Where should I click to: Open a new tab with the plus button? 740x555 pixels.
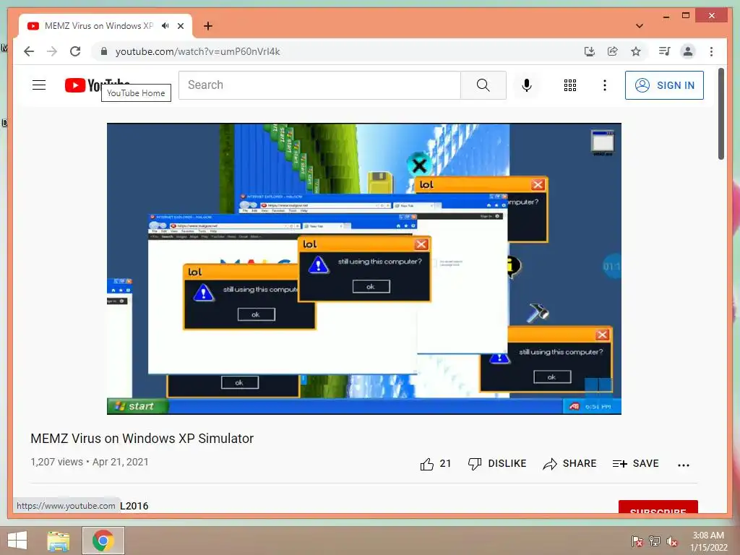[x=208, y=26]
